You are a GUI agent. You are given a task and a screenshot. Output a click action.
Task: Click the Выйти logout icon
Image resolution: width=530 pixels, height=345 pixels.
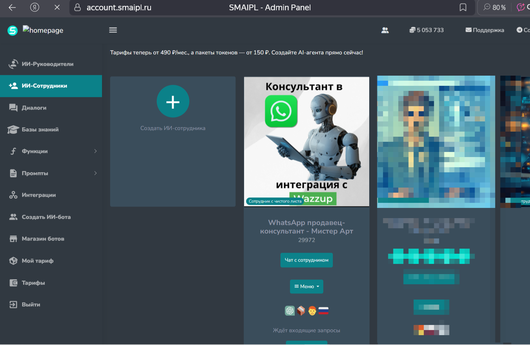pos(13,305)
